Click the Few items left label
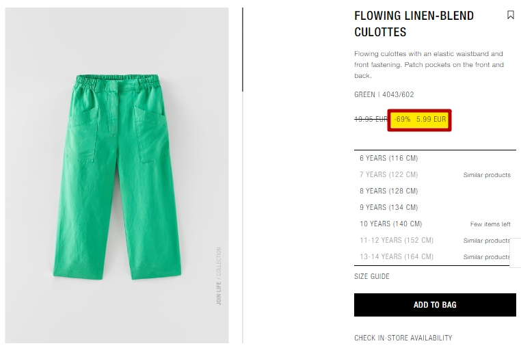Viewport: 521px width, 348px height. pyautogui.click(x=490, y=224)
